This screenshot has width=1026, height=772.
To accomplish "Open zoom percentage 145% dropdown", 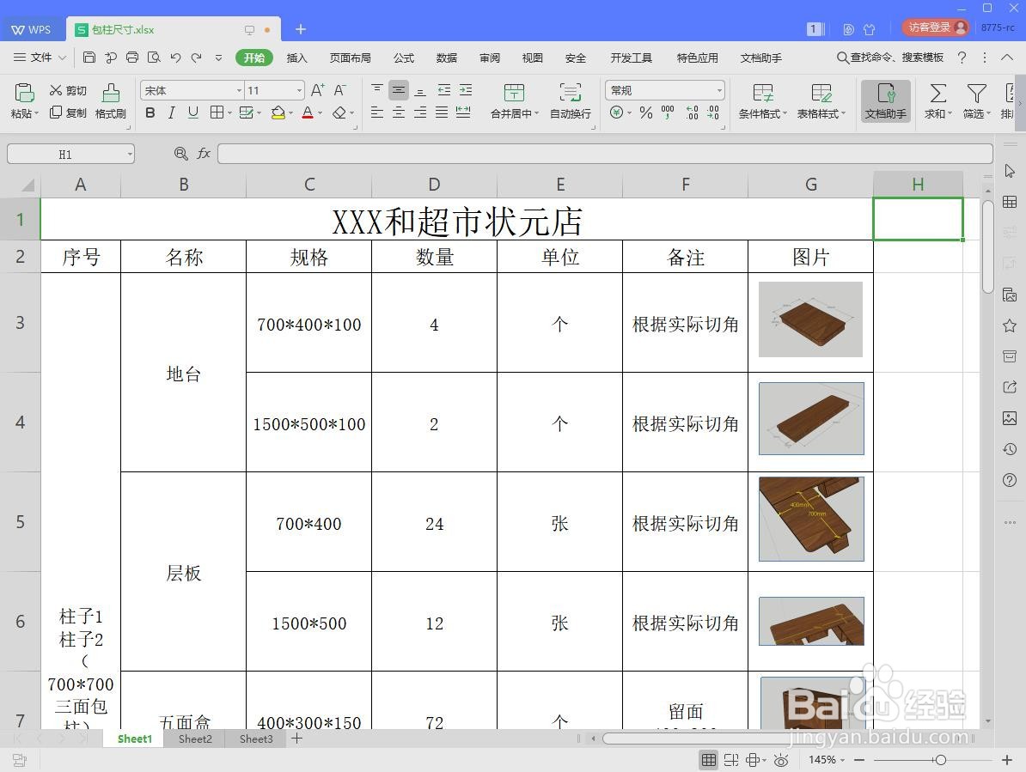I will click(827, 760).
